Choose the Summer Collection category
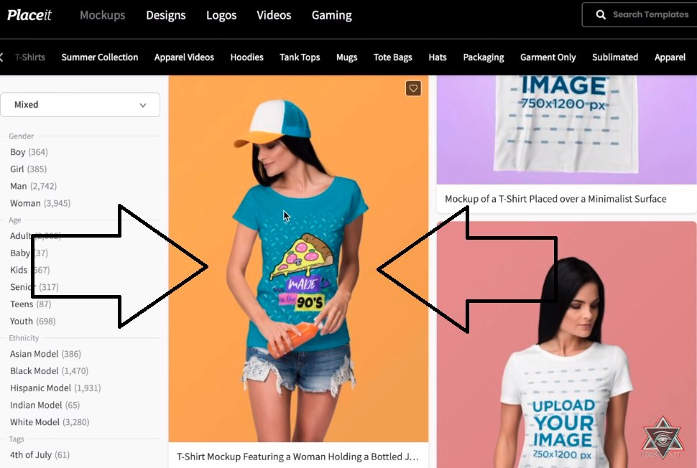This screenshot has height=468, width=697. tap(99, 57)
